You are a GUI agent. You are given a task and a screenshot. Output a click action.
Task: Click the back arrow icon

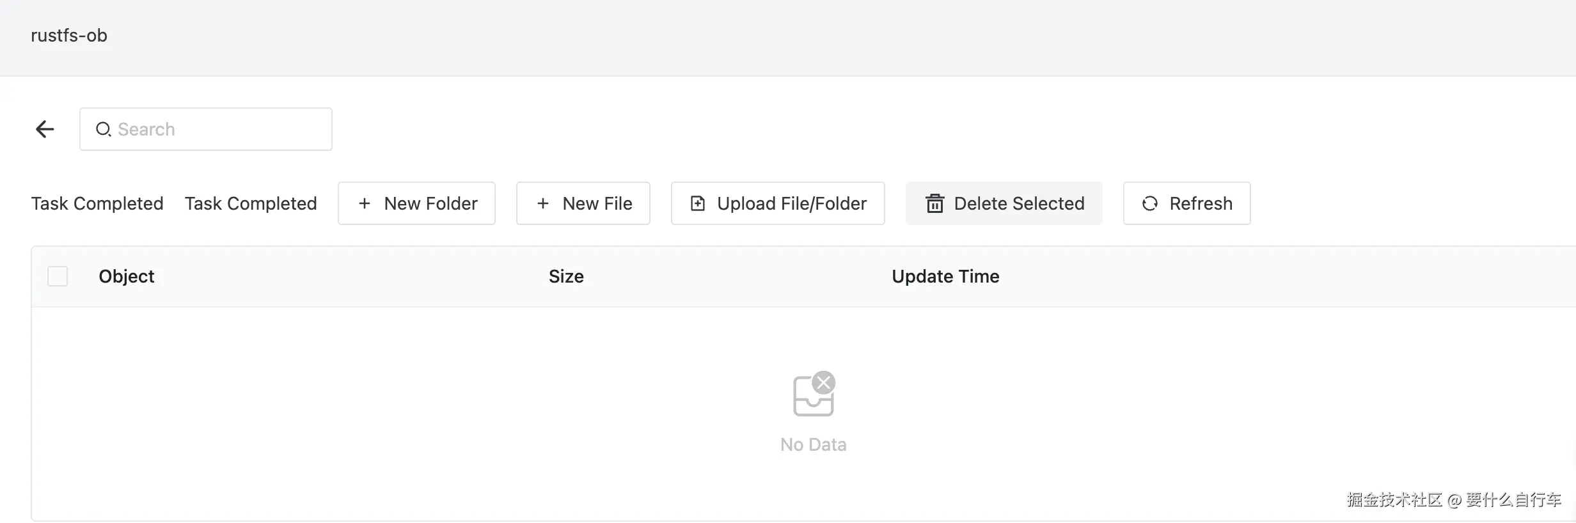[x=45, y=129]
